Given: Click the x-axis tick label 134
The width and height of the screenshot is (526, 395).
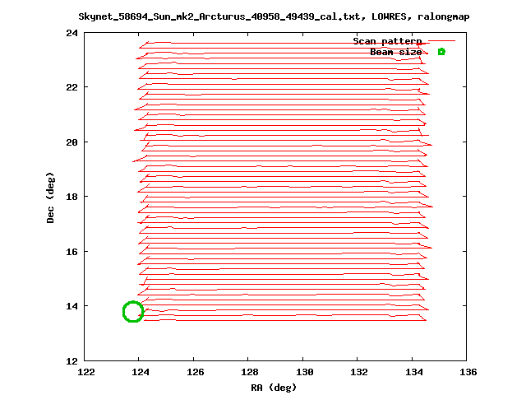Looking at the screenshot, I should (414, 372).
